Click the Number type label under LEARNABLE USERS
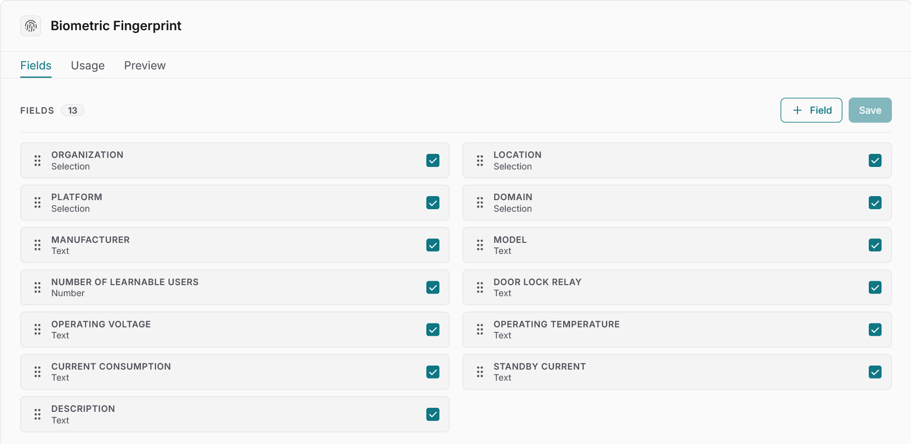 click(68, 293)
